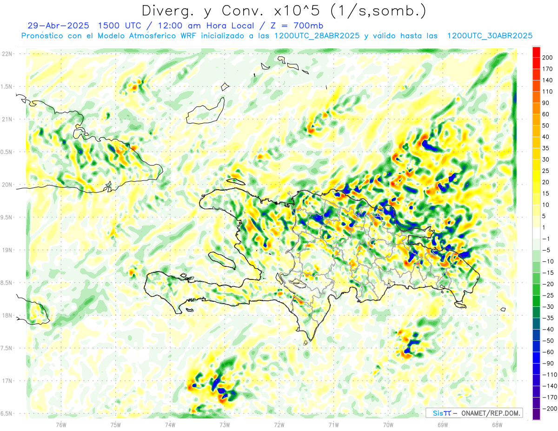Click the '22N' latitude label
The height and width of the screenshot is (431, 558).
point(7,54)
